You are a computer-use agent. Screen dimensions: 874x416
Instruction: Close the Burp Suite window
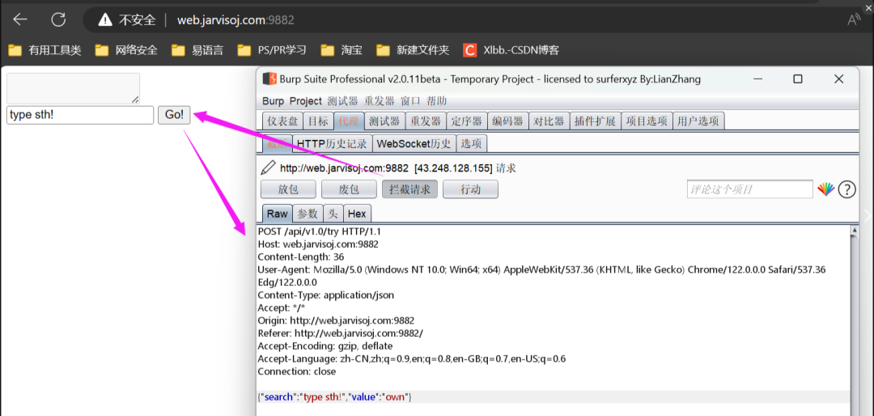click(x=838, y=79)
